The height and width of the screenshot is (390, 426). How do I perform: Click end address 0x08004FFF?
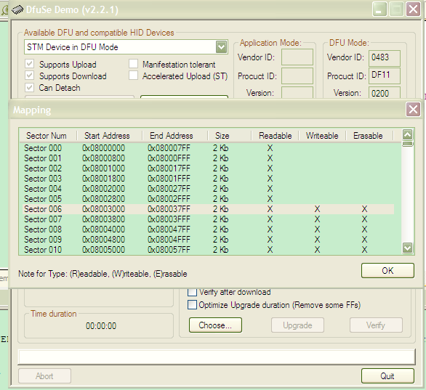(x=169, y=240)
